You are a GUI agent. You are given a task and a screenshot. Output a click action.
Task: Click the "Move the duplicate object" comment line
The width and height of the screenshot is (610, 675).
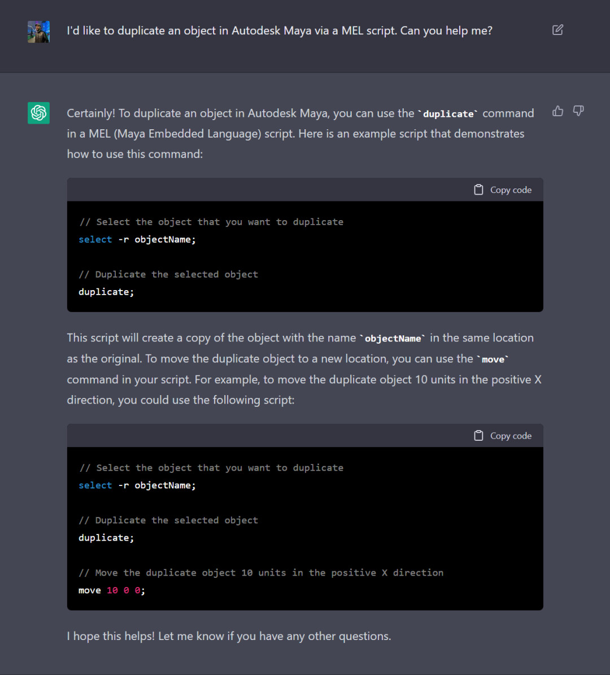coord(260,572)
